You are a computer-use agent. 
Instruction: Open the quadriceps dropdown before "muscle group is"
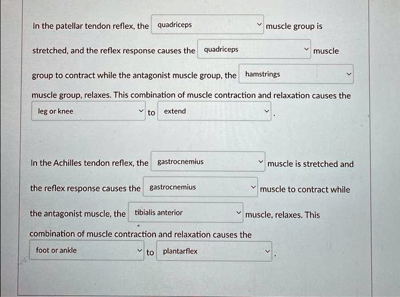point(207,25)
